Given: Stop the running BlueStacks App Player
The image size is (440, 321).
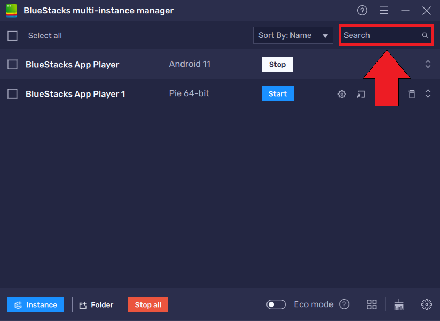Looking at the screenshot, I should coord(277,64).
